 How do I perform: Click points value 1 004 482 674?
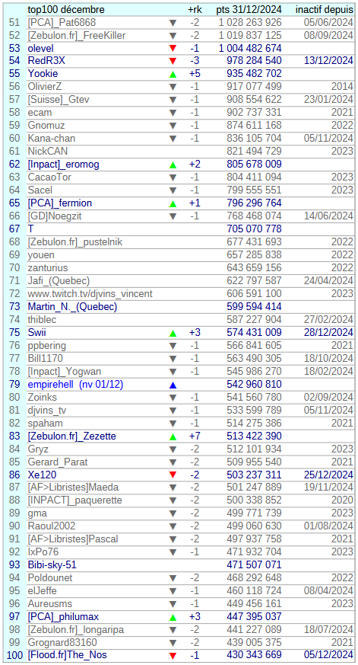250,48
